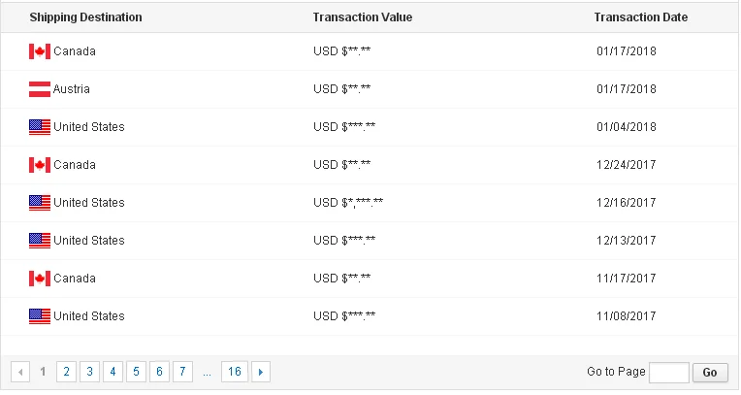Screen dimensions: 741x395
Task: Click the previous page arrow
Action: tap(19, 372)
